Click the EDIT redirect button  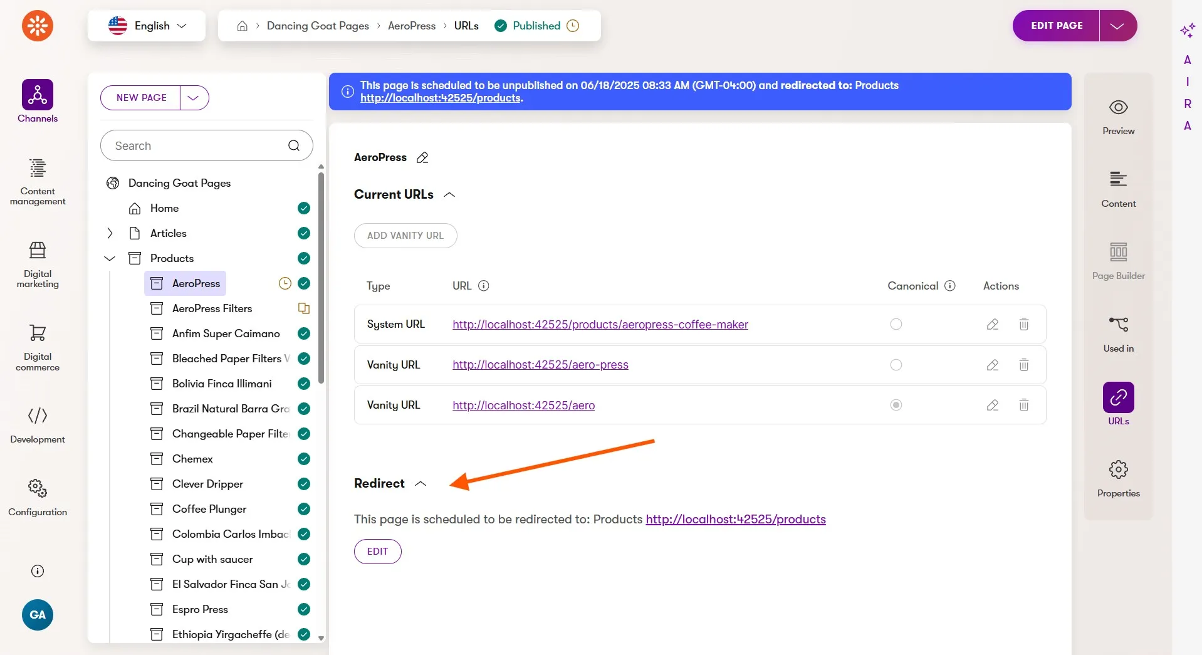(x=377, y=552)
